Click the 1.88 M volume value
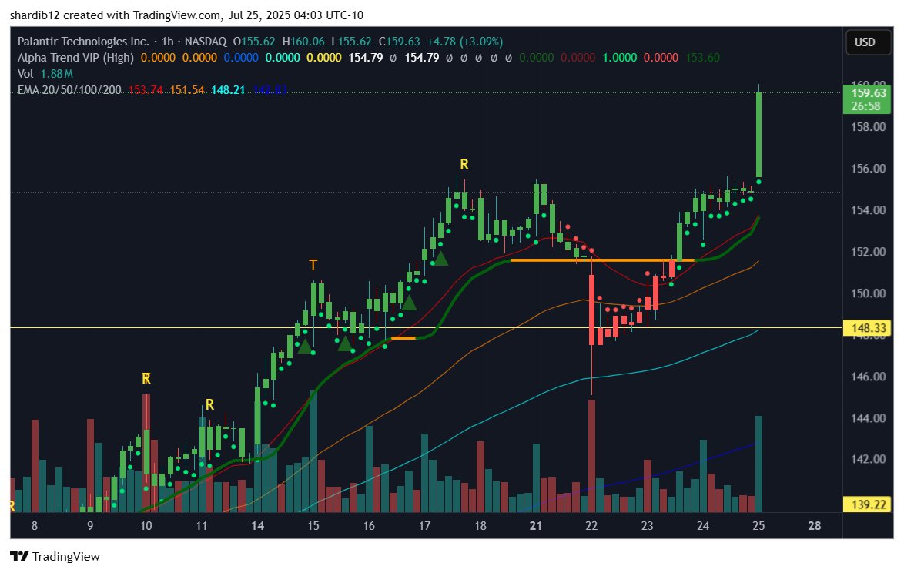 coord(56,74)
